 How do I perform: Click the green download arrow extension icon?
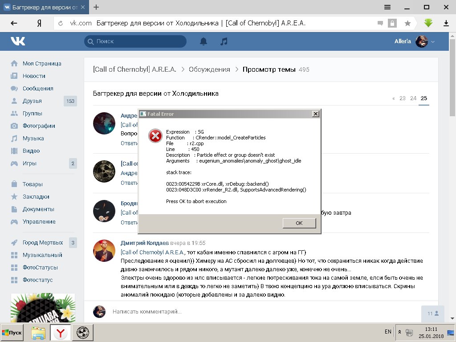pyautogui.click(x=428, y=23)
